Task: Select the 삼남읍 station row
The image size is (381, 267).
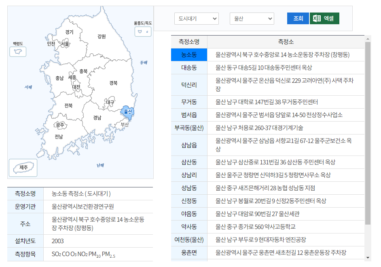Action: pyautogui.click(x=268, y=145)
